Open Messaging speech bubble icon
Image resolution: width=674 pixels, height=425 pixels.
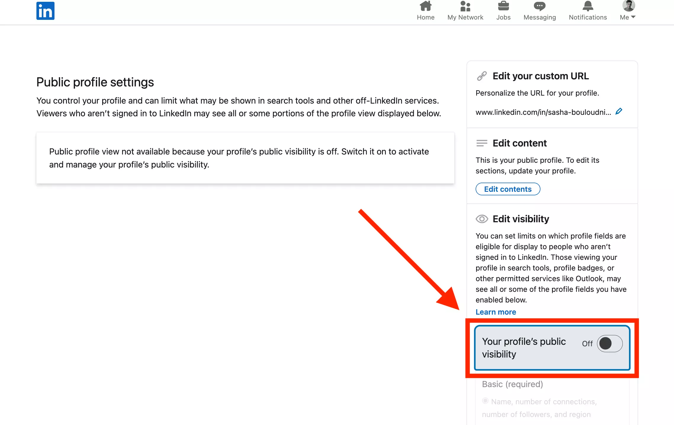click(540, 6)
